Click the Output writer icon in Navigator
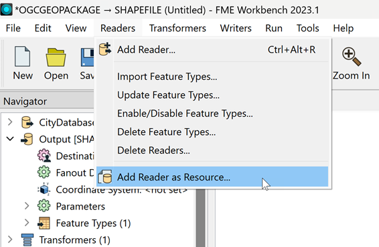The image size is (379, 247). coord(27,139)
